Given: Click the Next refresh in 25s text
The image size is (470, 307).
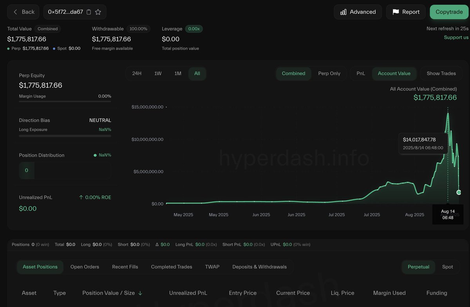Looking at the screenshot, I should tap(448, 29).
